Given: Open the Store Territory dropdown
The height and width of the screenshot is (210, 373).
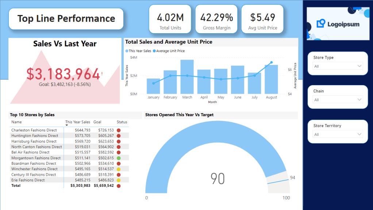Looking at the screenshot, I should 338,134.
